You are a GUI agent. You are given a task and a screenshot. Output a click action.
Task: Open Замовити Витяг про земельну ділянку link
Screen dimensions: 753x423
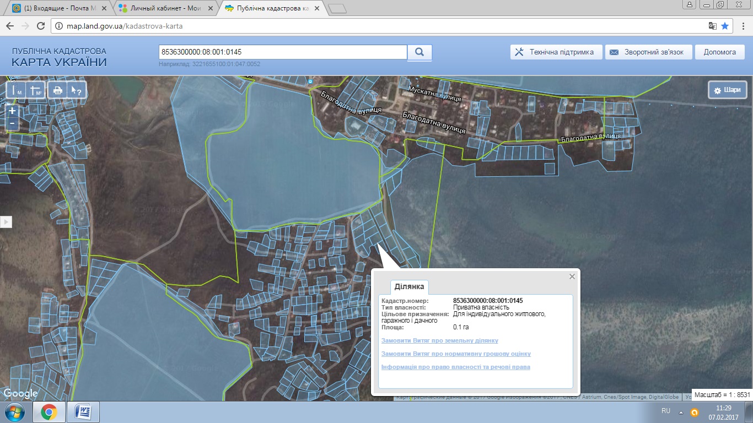click(439, 340)
